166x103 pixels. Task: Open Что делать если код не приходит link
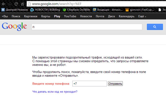[x=55, y=92]
